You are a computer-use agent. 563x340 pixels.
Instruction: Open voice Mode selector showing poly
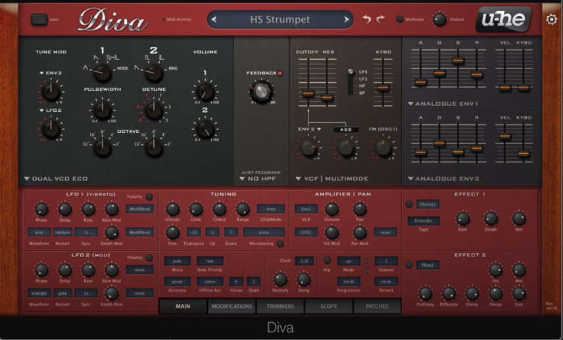tap(177, 261)
